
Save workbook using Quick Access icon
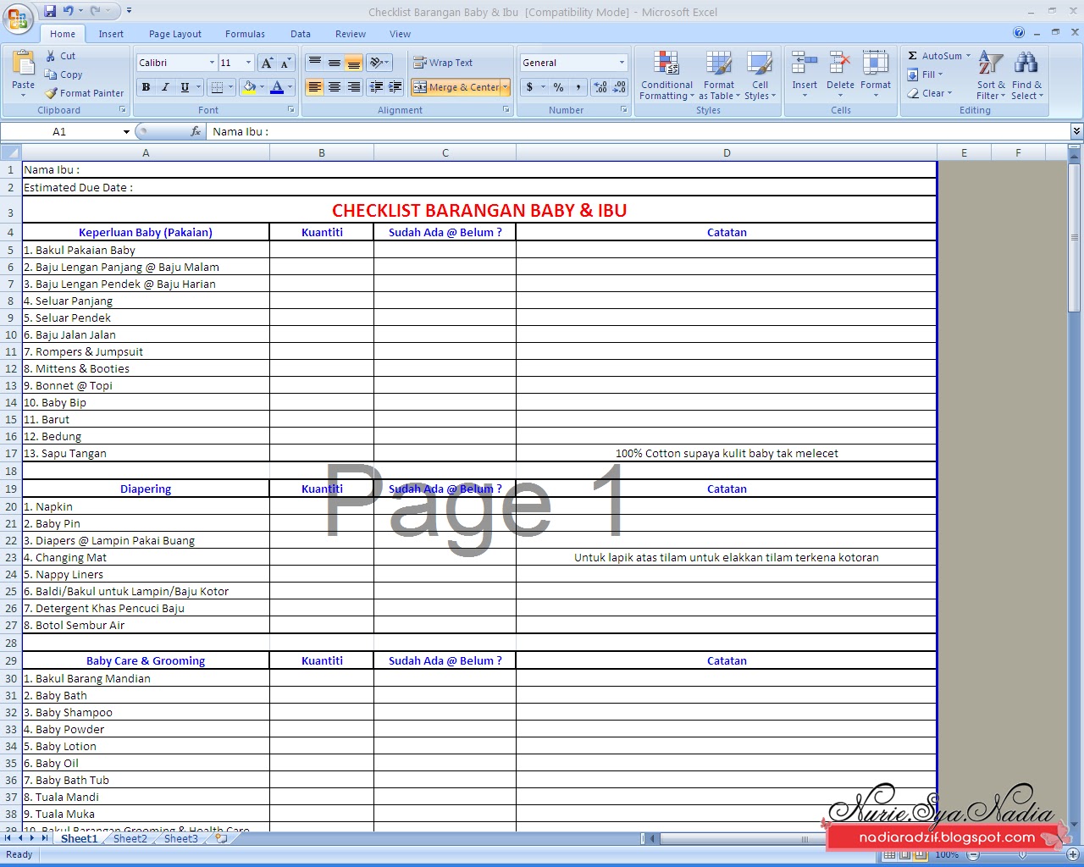click(50, 11)
